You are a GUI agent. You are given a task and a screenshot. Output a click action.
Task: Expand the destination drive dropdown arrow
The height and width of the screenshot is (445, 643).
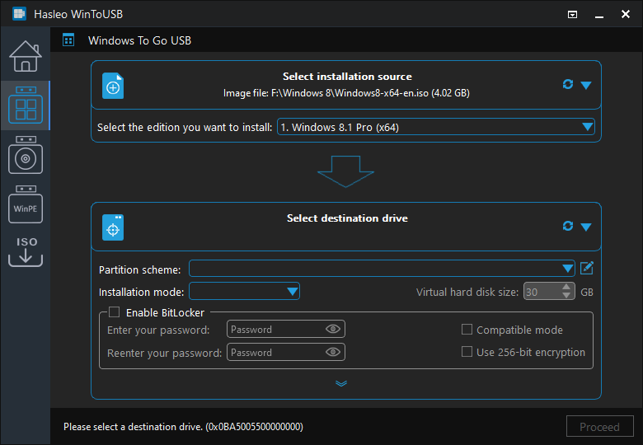(586, 227)
